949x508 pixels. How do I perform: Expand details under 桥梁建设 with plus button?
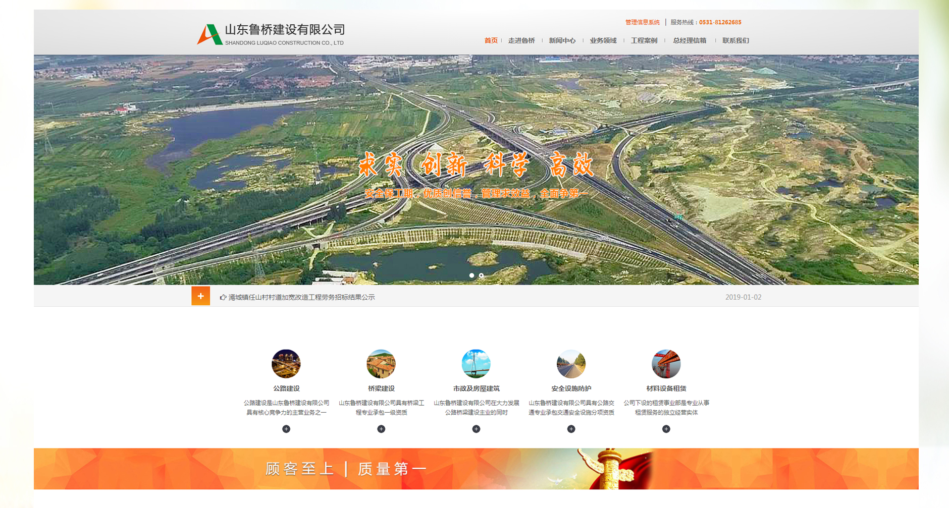click(x=382, y=429)
